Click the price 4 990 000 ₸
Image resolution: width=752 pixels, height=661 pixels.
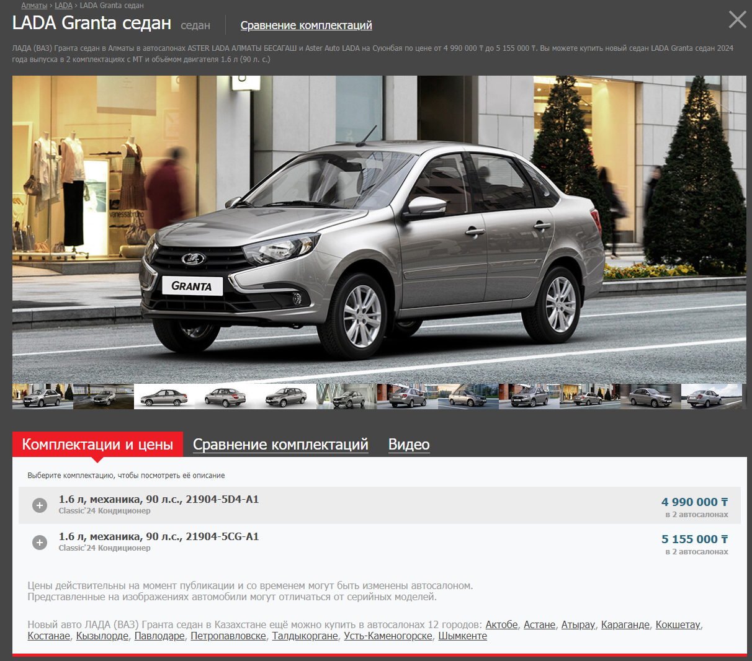[x=694, y=502]
